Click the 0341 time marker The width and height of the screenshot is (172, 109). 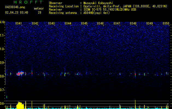point(19,23)
